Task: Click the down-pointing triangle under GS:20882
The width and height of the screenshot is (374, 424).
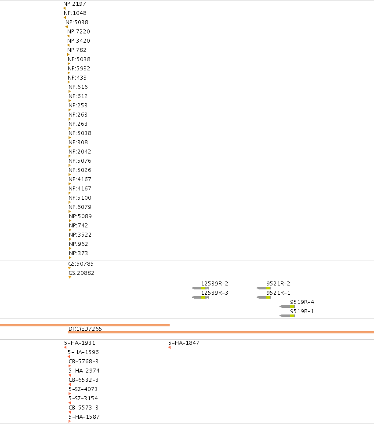Action: coord(70,278)
